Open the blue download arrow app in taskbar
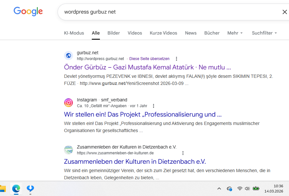 (30, 189)
